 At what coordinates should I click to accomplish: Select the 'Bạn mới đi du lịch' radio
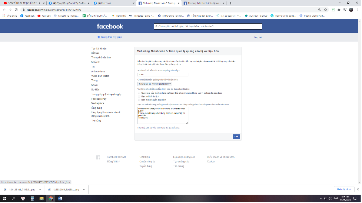click(139, 97)
